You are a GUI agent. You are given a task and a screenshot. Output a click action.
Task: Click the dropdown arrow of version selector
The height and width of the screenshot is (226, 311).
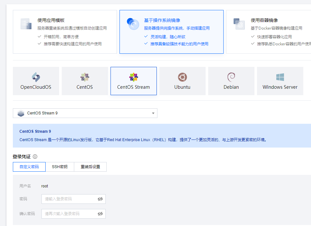[153, 113]
